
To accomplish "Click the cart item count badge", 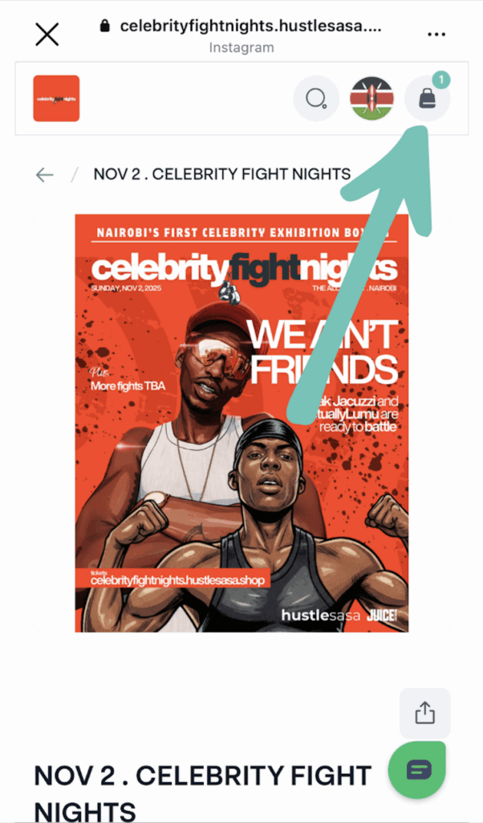I will (441, 80).
